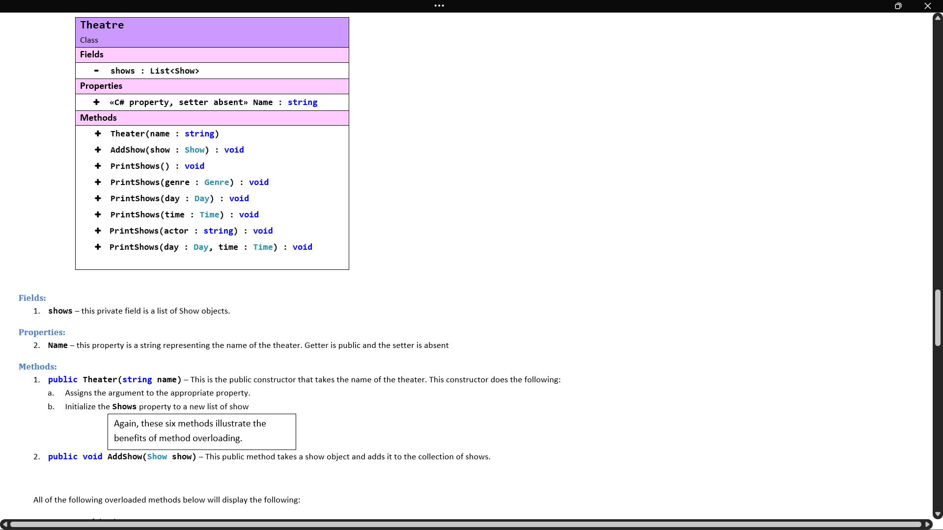This screenshot has width=943, height=530.
Task: Click the minus icon beside shows field
Action: point(96,71)
